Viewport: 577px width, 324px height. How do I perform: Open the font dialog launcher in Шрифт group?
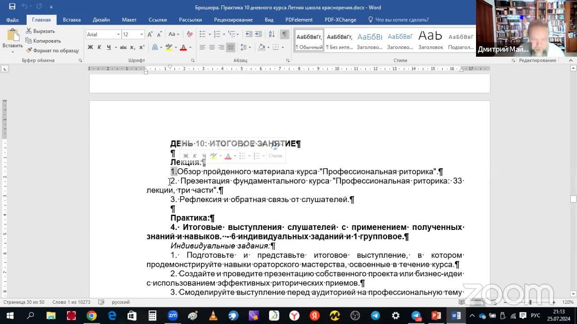(x=192, y=60)
